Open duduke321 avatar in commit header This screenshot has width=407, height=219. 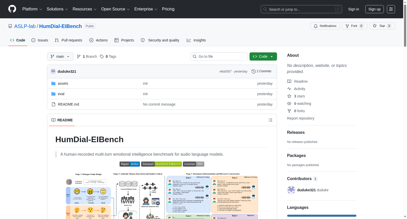coord(53,71)
